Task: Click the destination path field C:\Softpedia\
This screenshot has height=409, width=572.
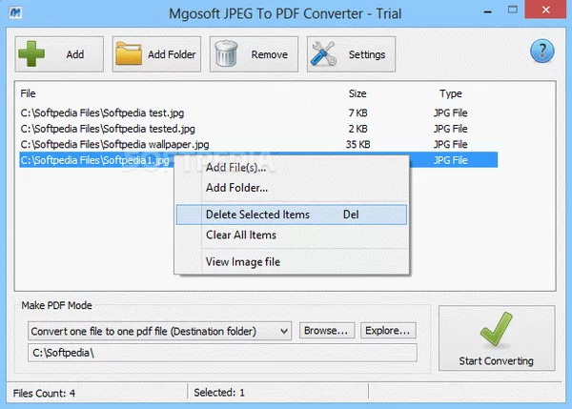Action: (222, 353)
